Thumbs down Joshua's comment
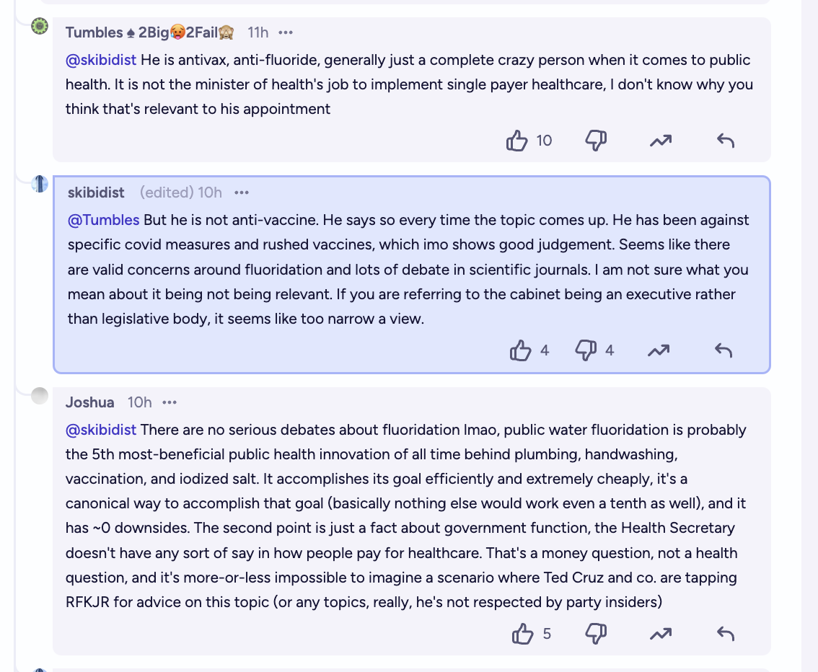The height and width of the screenshot is (672, 818). (596, 634)
